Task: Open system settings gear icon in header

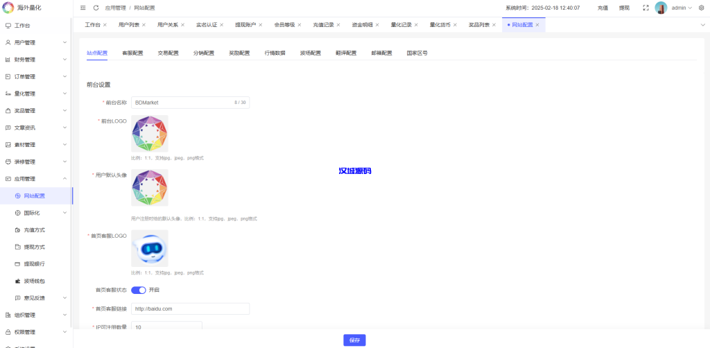Action: coord(702,8)
